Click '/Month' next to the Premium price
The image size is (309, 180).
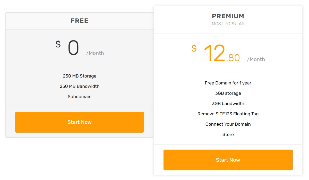coord(256,59)
